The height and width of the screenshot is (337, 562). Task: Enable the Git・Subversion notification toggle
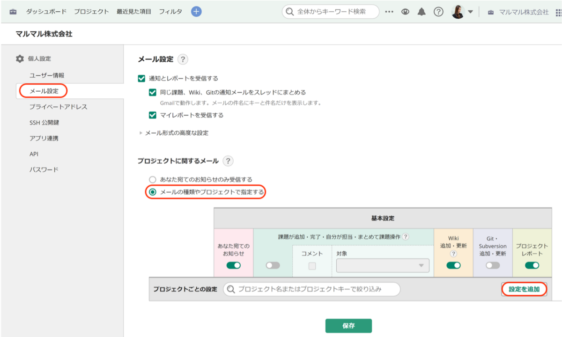tap(493, 265)
